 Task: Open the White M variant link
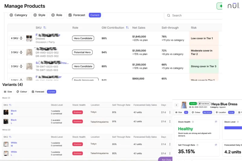(14, 144)
